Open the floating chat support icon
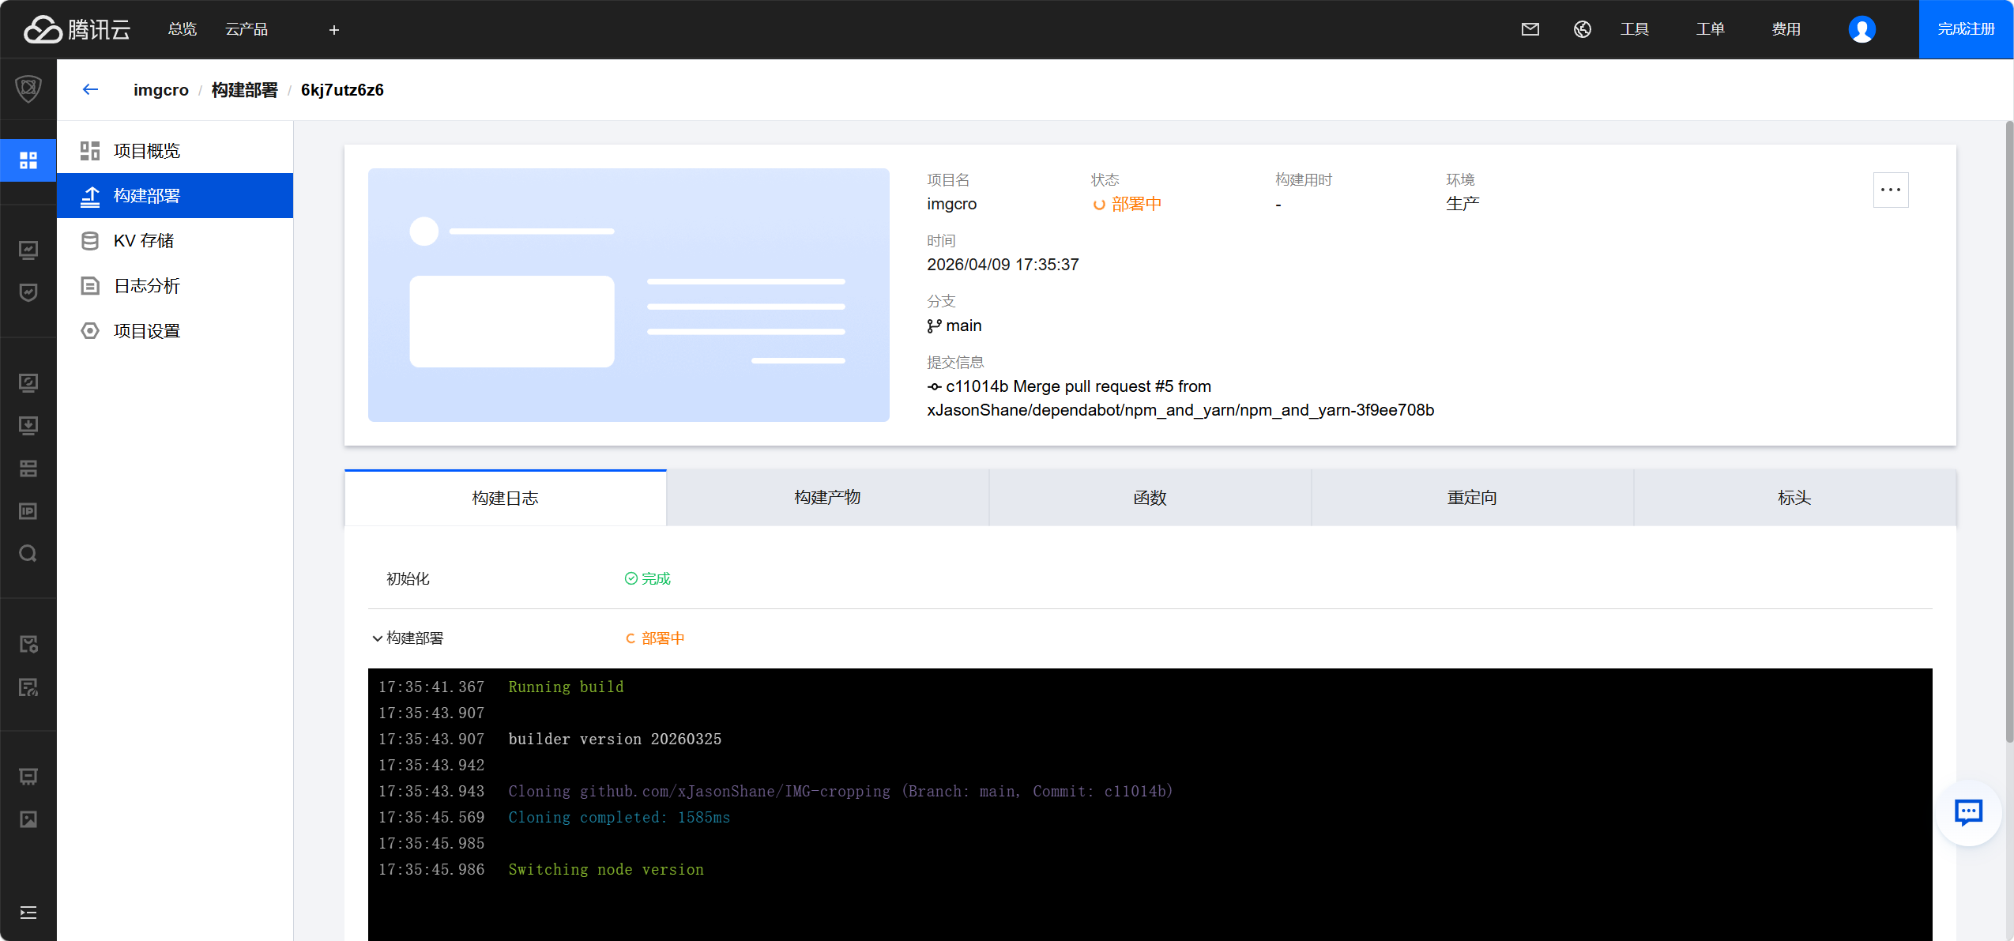Image resolution: width=2014 pixels, height=941 pixels. [1967, 812]
